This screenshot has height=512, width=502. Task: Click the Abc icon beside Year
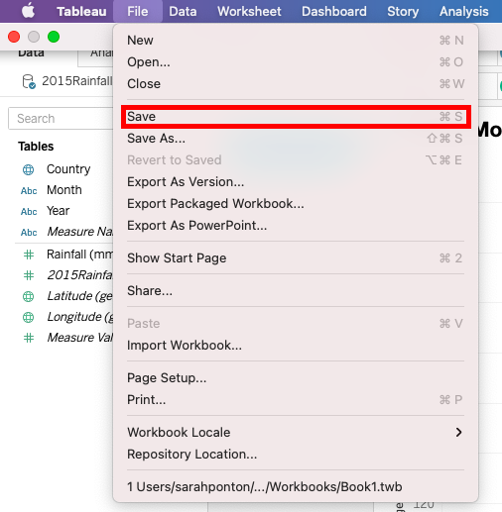[29, 212]
